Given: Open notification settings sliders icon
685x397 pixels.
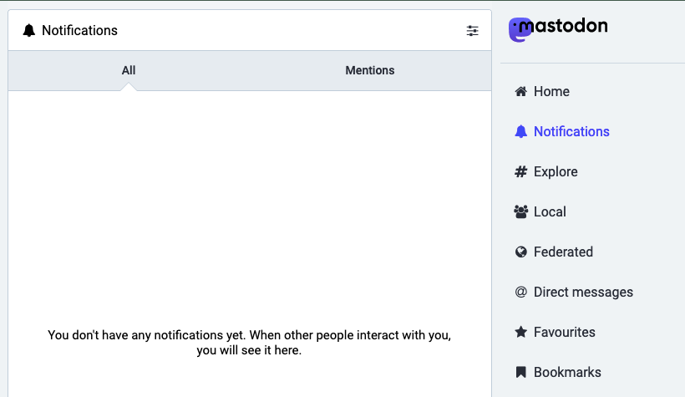Looking at the screenshot, I should pyautogui.click(x=473, y=31).
